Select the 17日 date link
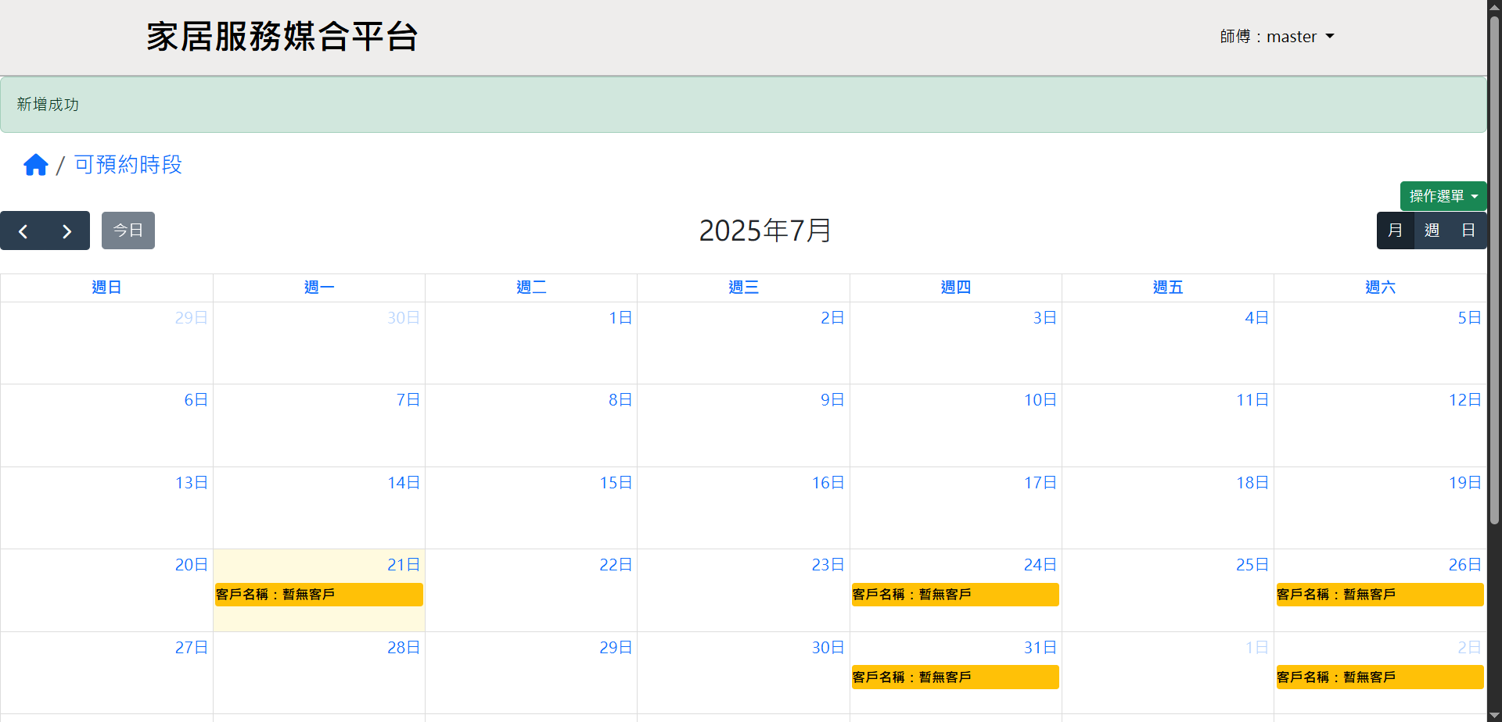This screenshot has height=722, width=1502. pyautogui.click(x=1040, y=483)
